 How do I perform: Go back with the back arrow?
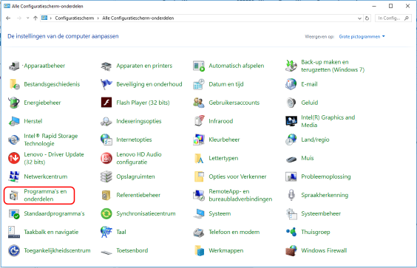[x=8, y=18]
